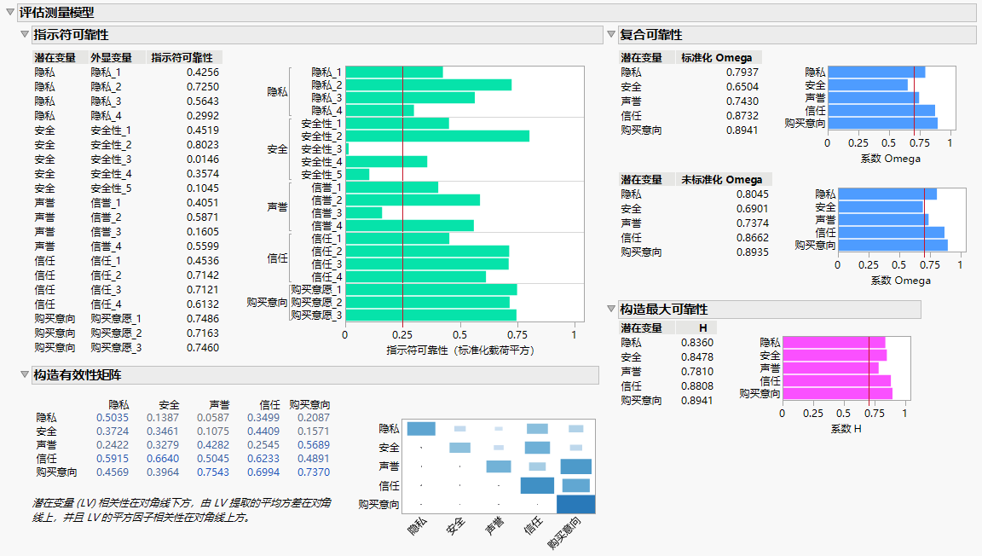This screenshot has width=982, height=556.
Task: Select the 安全性_2 green reliability bar
Action: pyautogui.click(x=437, y=136)
